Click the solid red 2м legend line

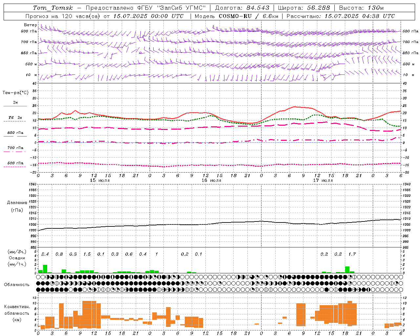pyautogui.click(x=15, y=106)
